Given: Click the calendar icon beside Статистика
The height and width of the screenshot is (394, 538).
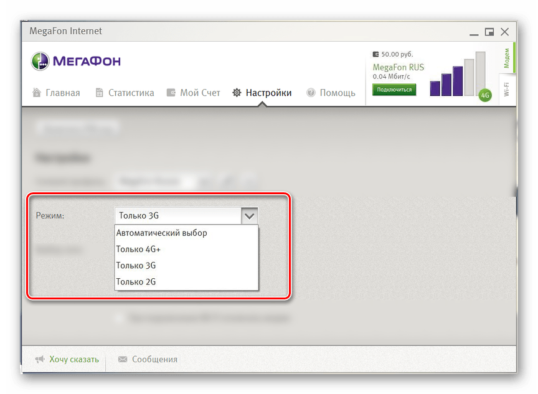Looking at the screenshot, I should [99, 93].
